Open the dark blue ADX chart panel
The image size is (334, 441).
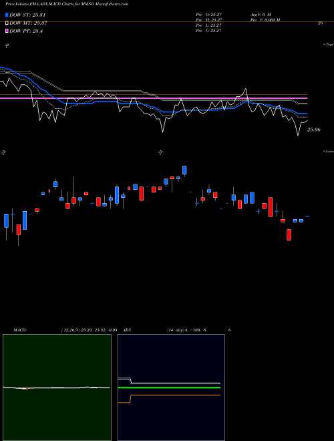click(171, 388)
